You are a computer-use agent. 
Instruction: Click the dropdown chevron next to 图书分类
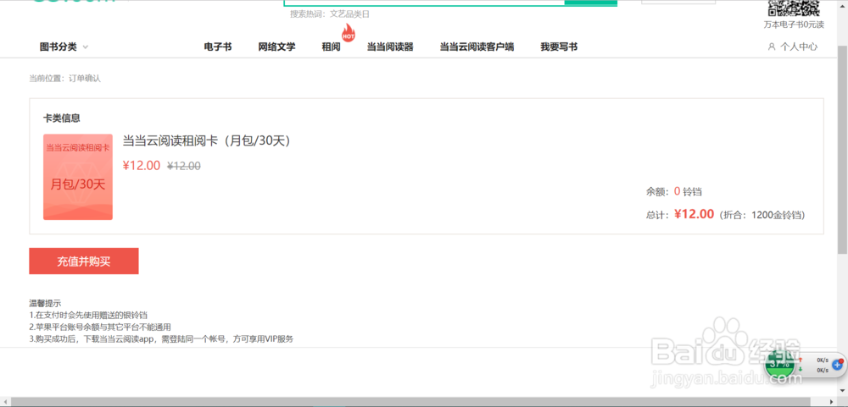[x=86, y=47]
